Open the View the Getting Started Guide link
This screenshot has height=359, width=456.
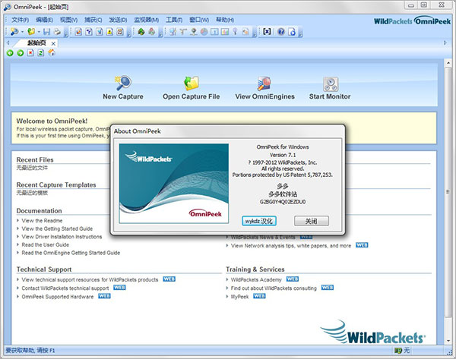point(57,229)
